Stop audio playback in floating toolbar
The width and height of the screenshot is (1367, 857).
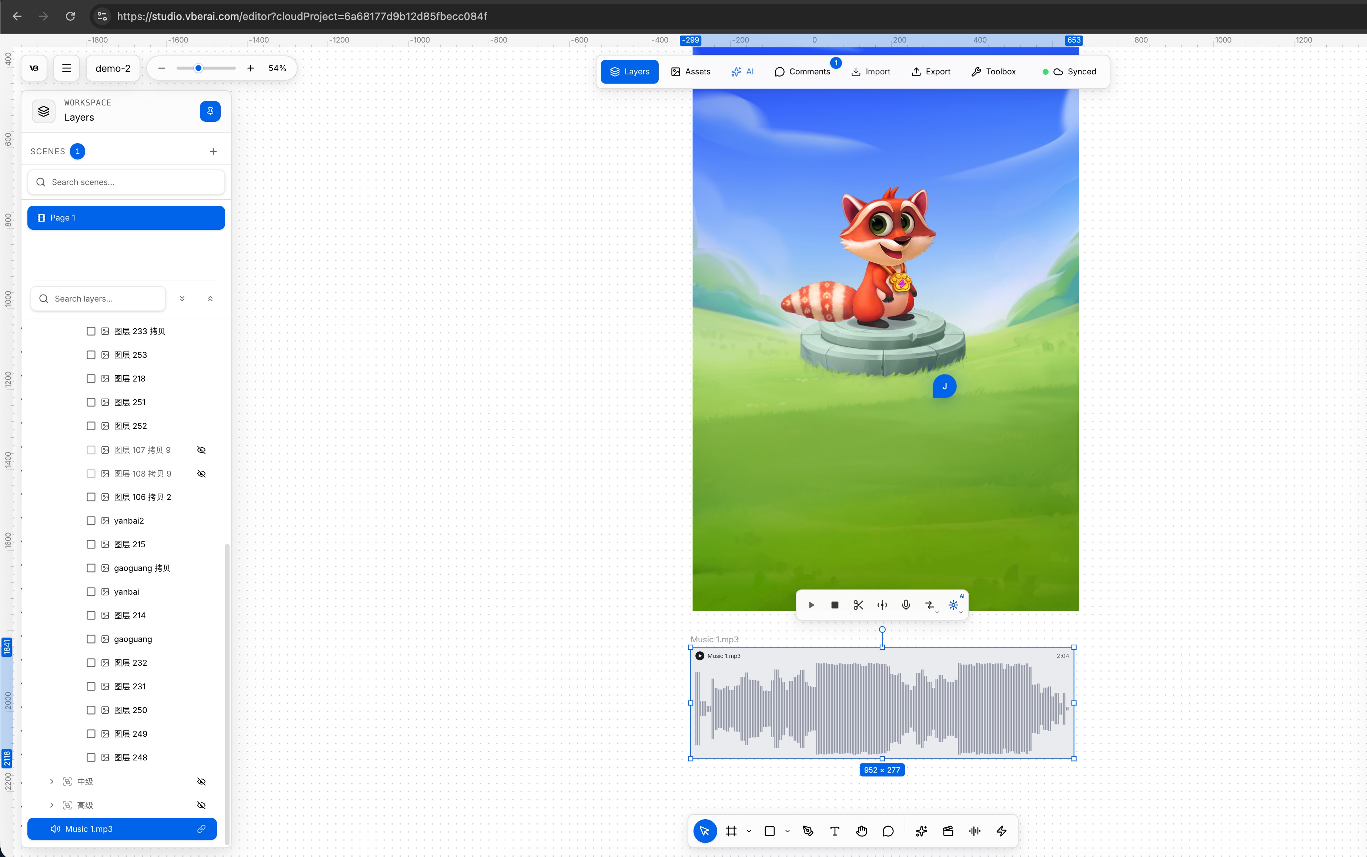pos(835,605)
